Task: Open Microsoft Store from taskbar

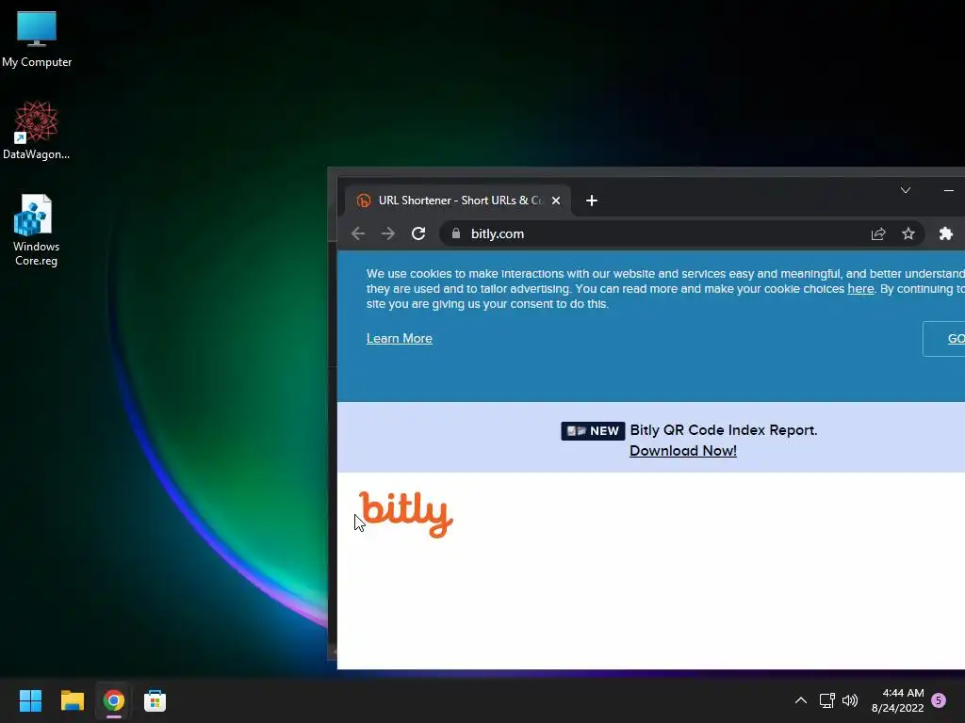Action: tap(155, 700)
